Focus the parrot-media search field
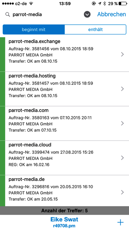The image size is (129, 230). [44, 15]
